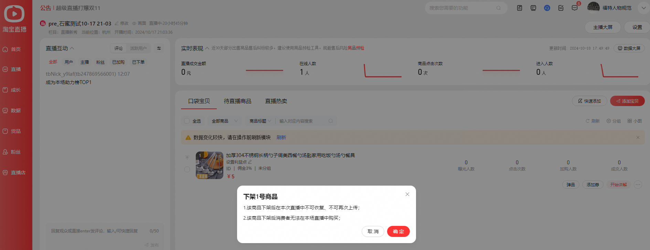Open the 数据 sidebar item

click(x=12, y=111)
